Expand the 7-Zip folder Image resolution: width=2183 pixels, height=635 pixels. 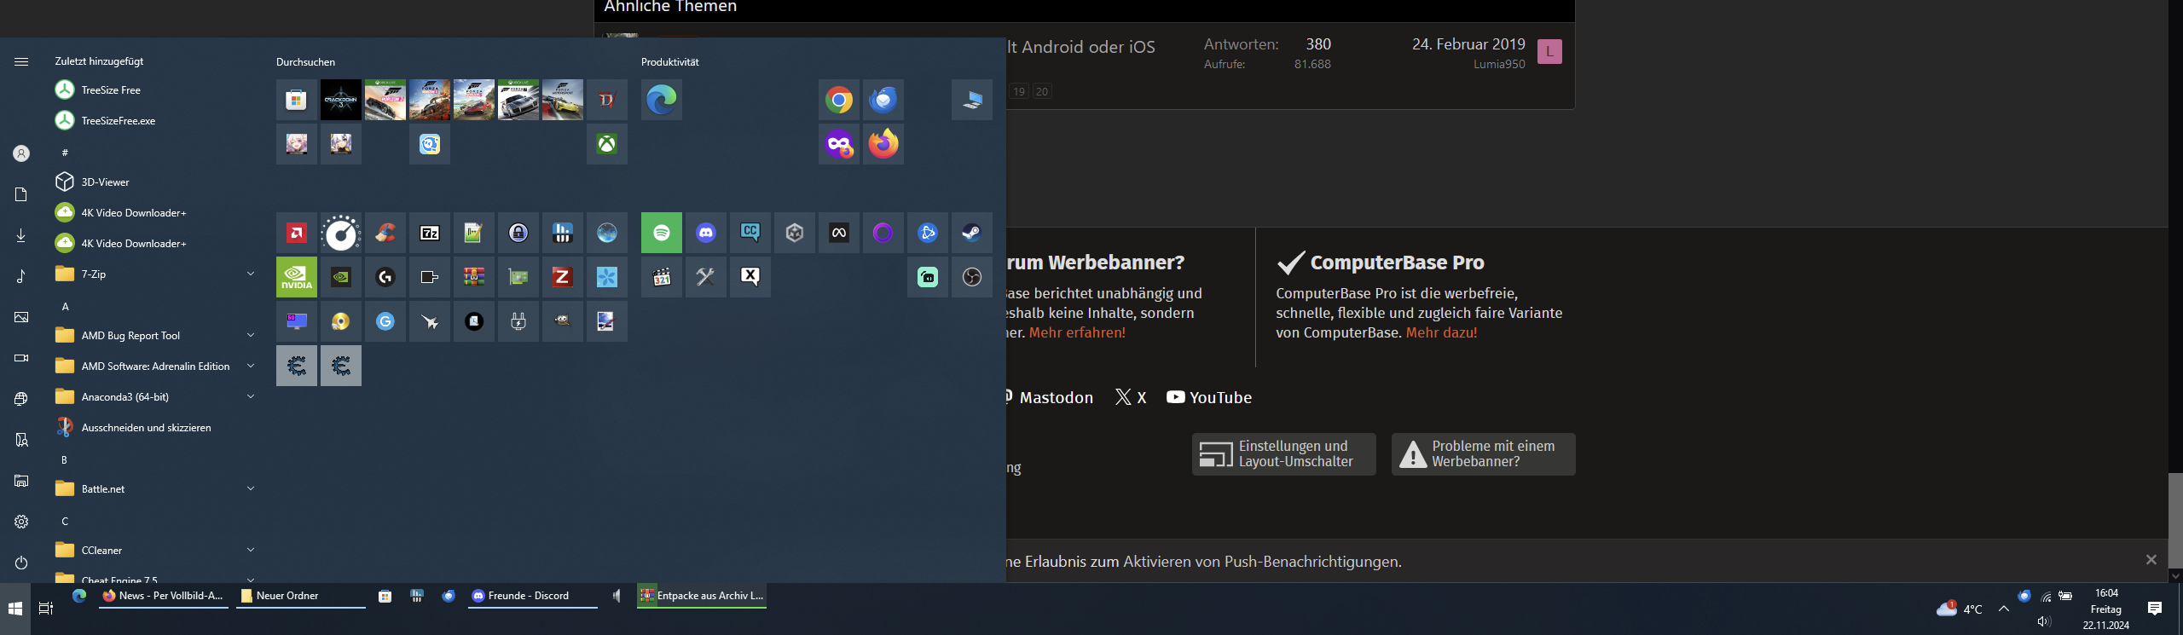[251, 274]
